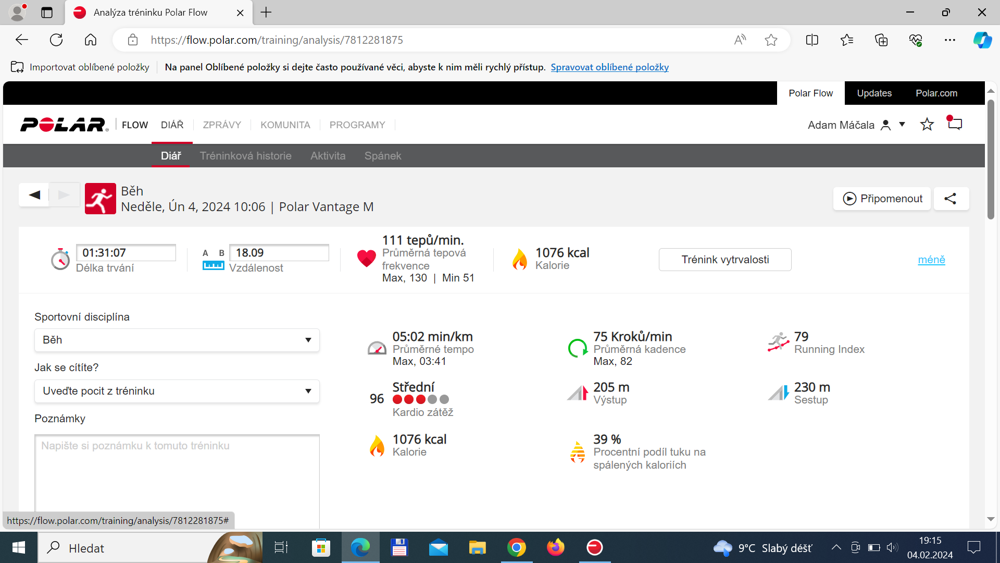This screenshot has height=563, width=1000.
Task: Switch to Tréninková historie tab
Action: (x=246, y=156)
